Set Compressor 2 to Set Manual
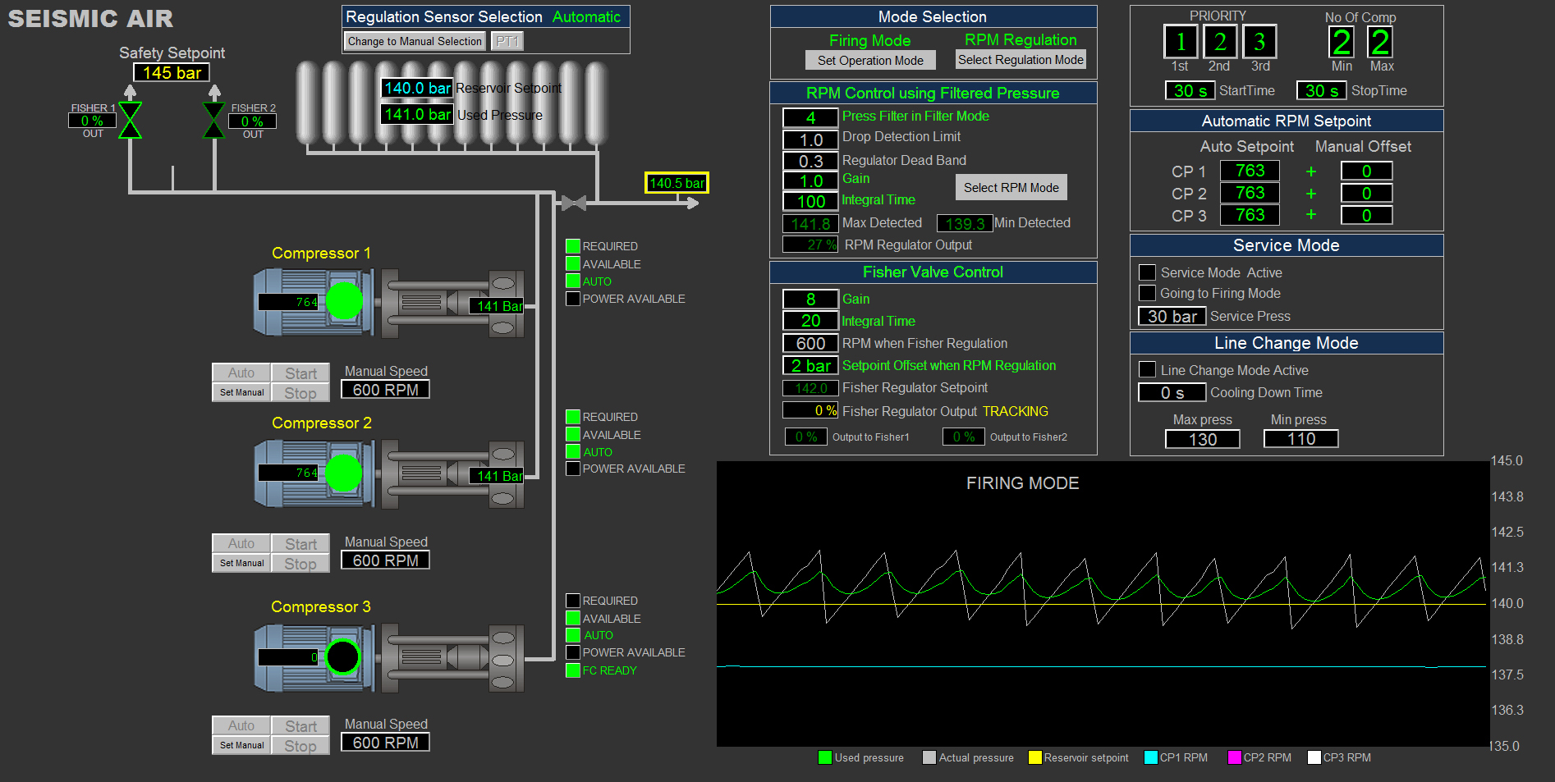Image resolution: width=1555 pixels, height=782 pixels. (x=241, y=563)
